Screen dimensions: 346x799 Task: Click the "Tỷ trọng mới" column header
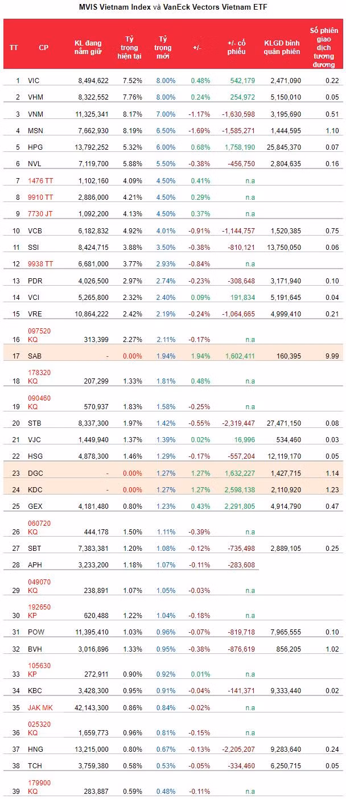pos(165,47)
